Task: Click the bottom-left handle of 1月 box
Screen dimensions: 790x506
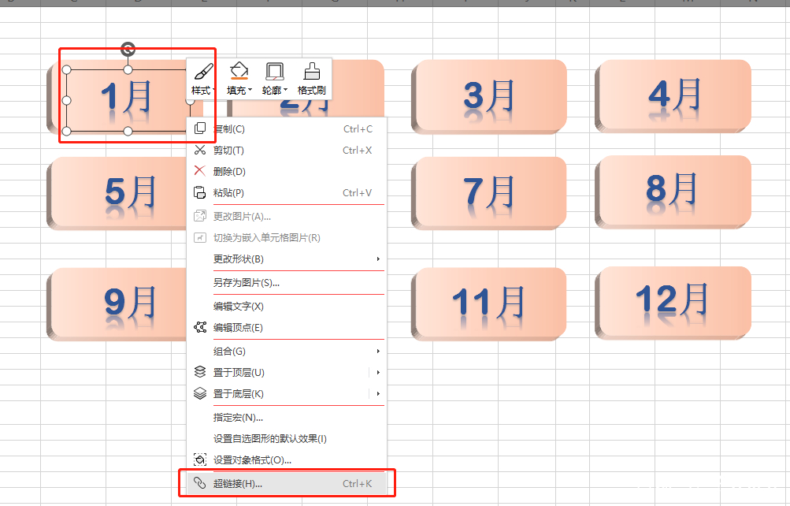Action: tap(66, 131)
